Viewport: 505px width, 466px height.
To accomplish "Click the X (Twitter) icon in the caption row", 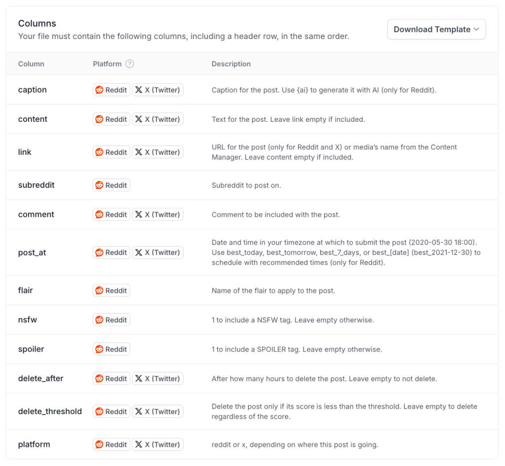I will (x=139, y=90).
